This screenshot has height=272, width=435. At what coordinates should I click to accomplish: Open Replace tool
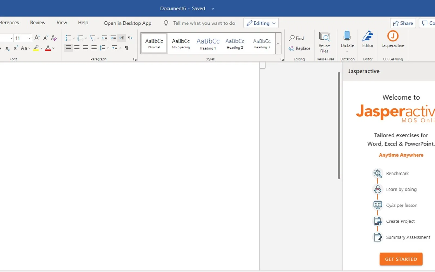(300, 48)
